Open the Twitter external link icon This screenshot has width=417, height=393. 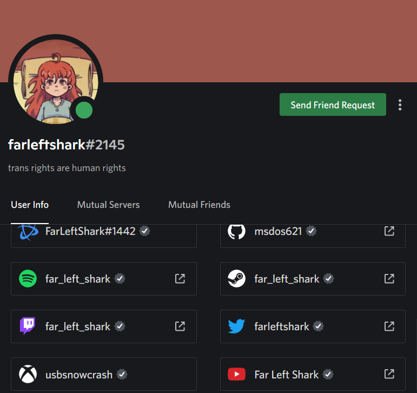coord(389,326)
